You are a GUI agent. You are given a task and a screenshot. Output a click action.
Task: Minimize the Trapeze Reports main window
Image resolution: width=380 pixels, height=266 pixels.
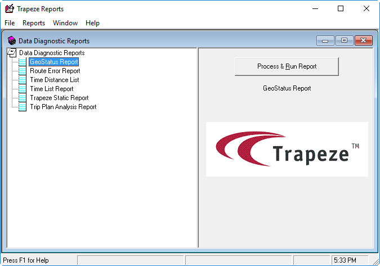point(315,8)
